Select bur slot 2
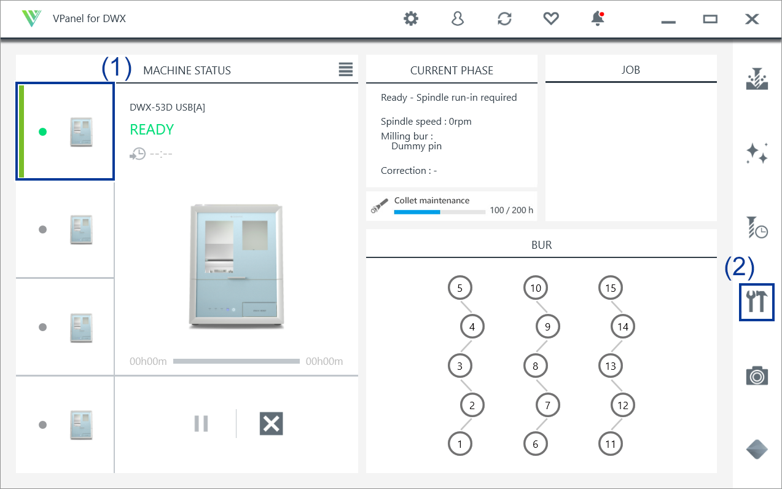This screenshot has height=489, width=782. pyautogui.click(x=472, y=405)
